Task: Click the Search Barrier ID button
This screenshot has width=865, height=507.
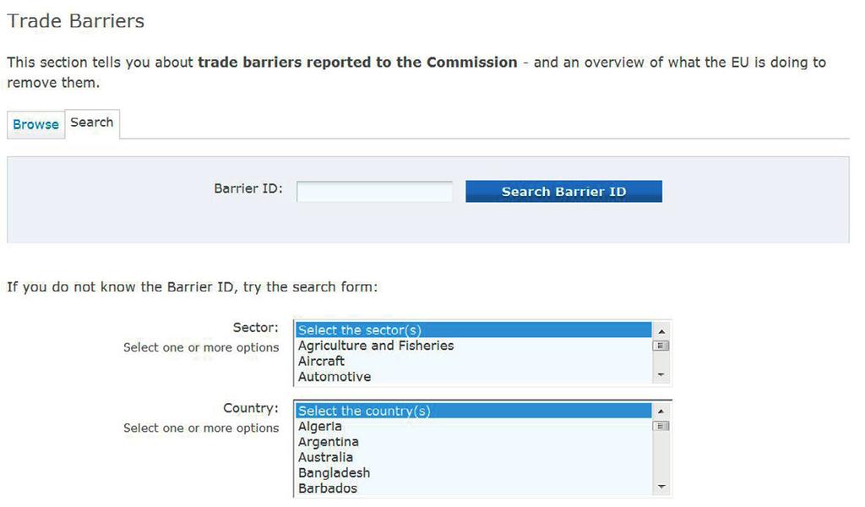Action: point(563,192)
